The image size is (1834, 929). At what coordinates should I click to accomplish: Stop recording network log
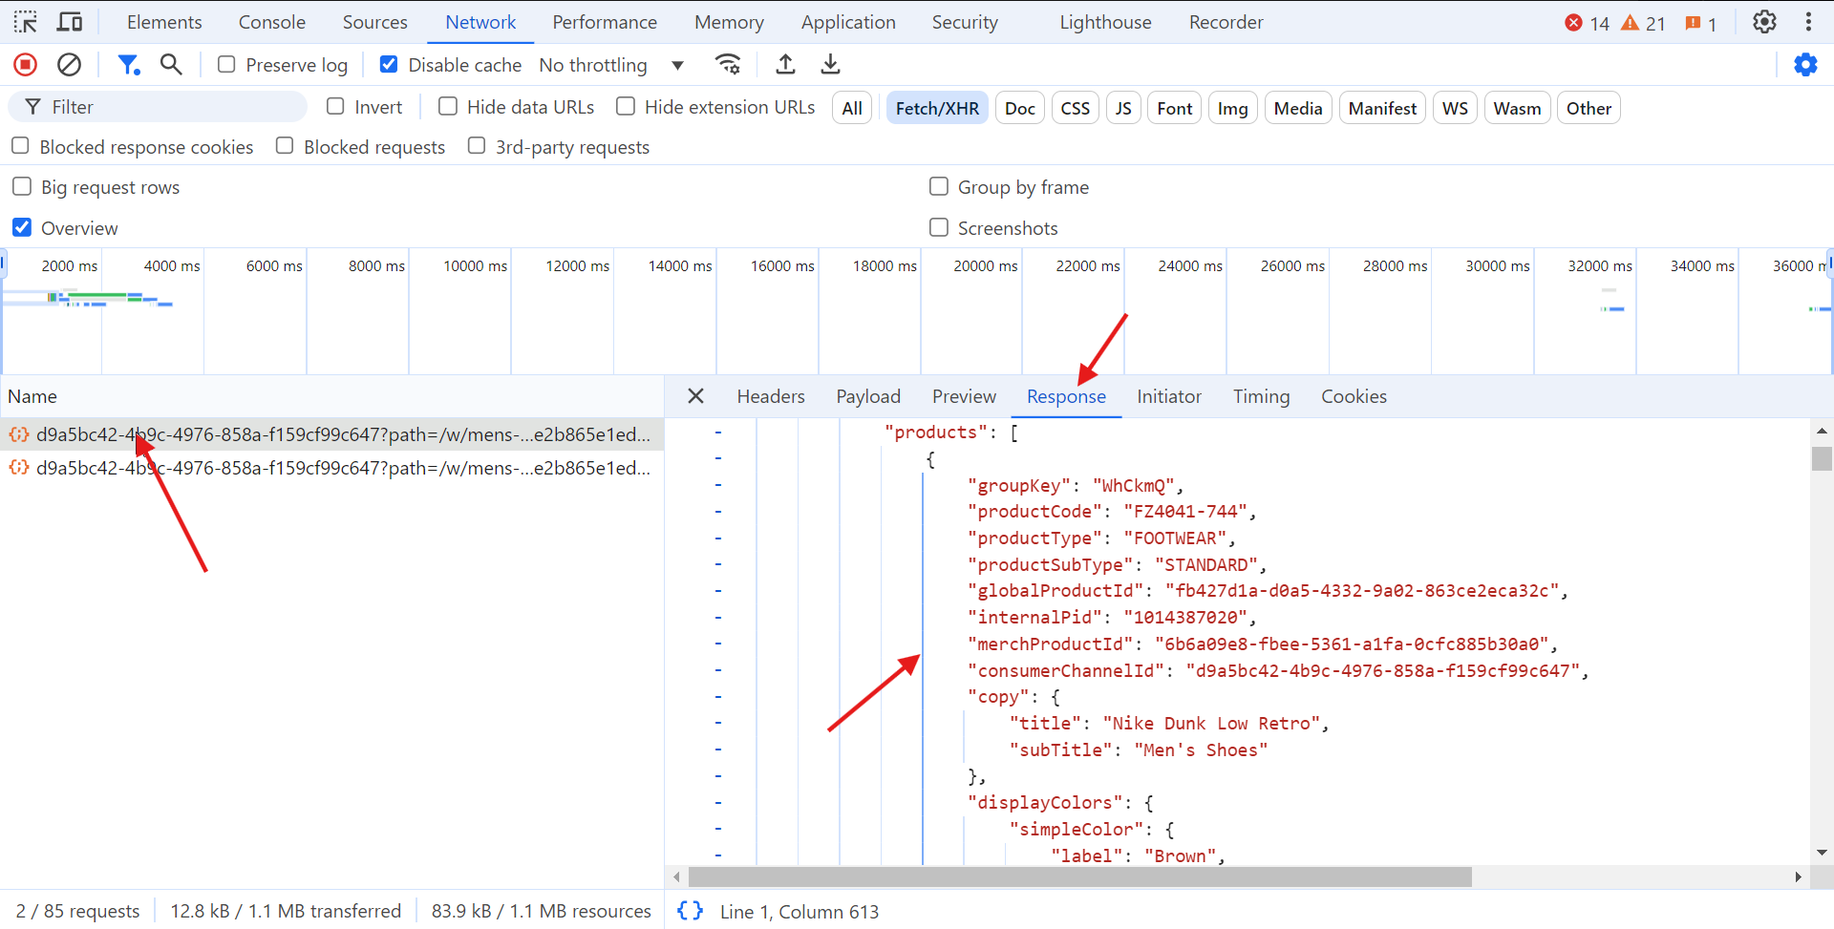pyautogui.click(x=26, y=65)
